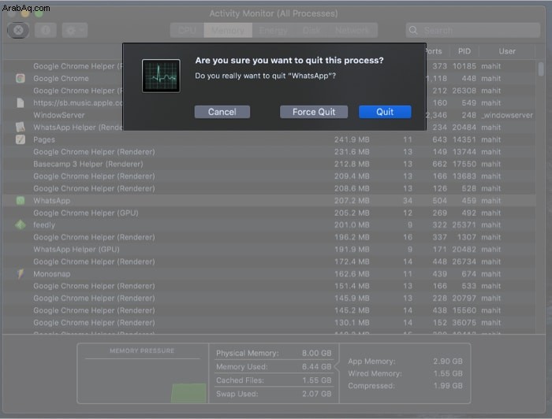Image resolution: width=552 pixels, height=419 pixels.
Task: Select Google Chrome Helper (GPU) process
Action: pos(85,213)
